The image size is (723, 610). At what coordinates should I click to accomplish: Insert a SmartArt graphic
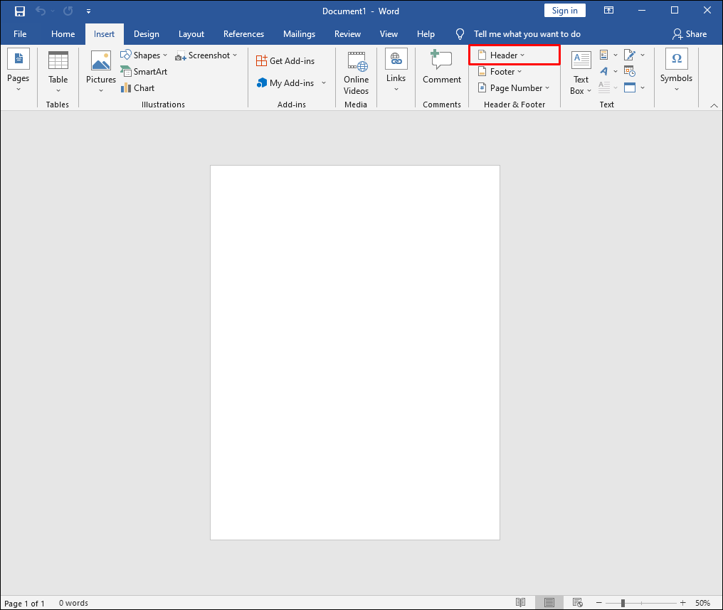[144, 71]
